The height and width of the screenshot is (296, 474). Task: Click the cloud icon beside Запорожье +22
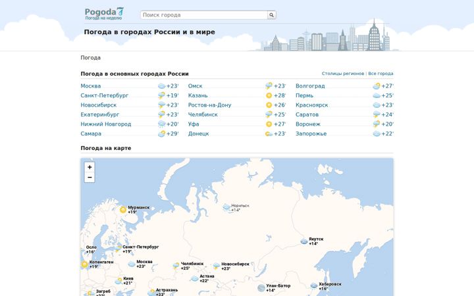(377, 134)
